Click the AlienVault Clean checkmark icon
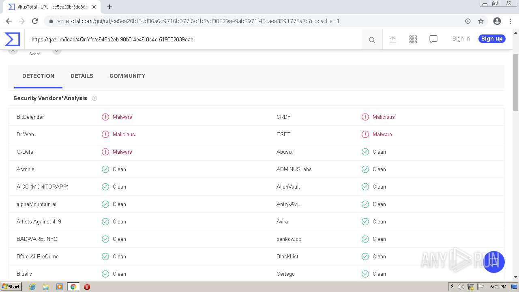The image size is (519, 292). point(365,187)
